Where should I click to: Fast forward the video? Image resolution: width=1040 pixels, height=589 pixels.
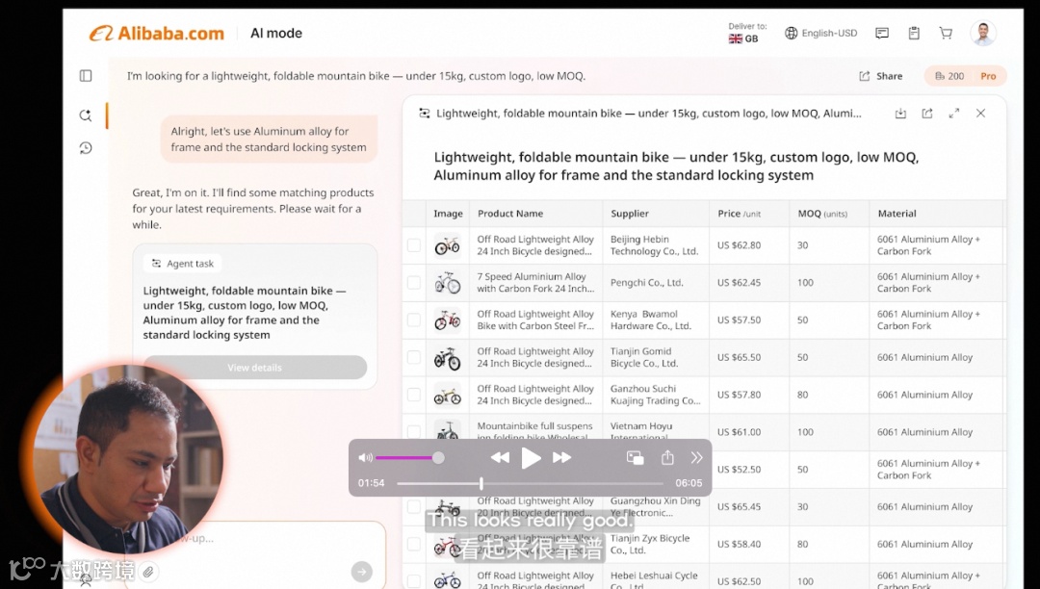[x=561, y=458]
